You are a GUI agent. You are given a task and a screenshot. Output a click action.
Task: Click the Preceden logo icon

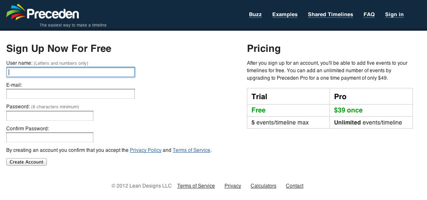pyautogui.click(x=15, y=12)
